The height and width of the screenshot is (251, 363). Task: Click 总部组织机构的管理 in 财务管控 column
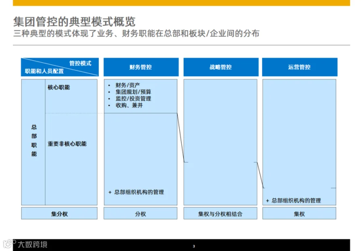[x=139, y=192]
